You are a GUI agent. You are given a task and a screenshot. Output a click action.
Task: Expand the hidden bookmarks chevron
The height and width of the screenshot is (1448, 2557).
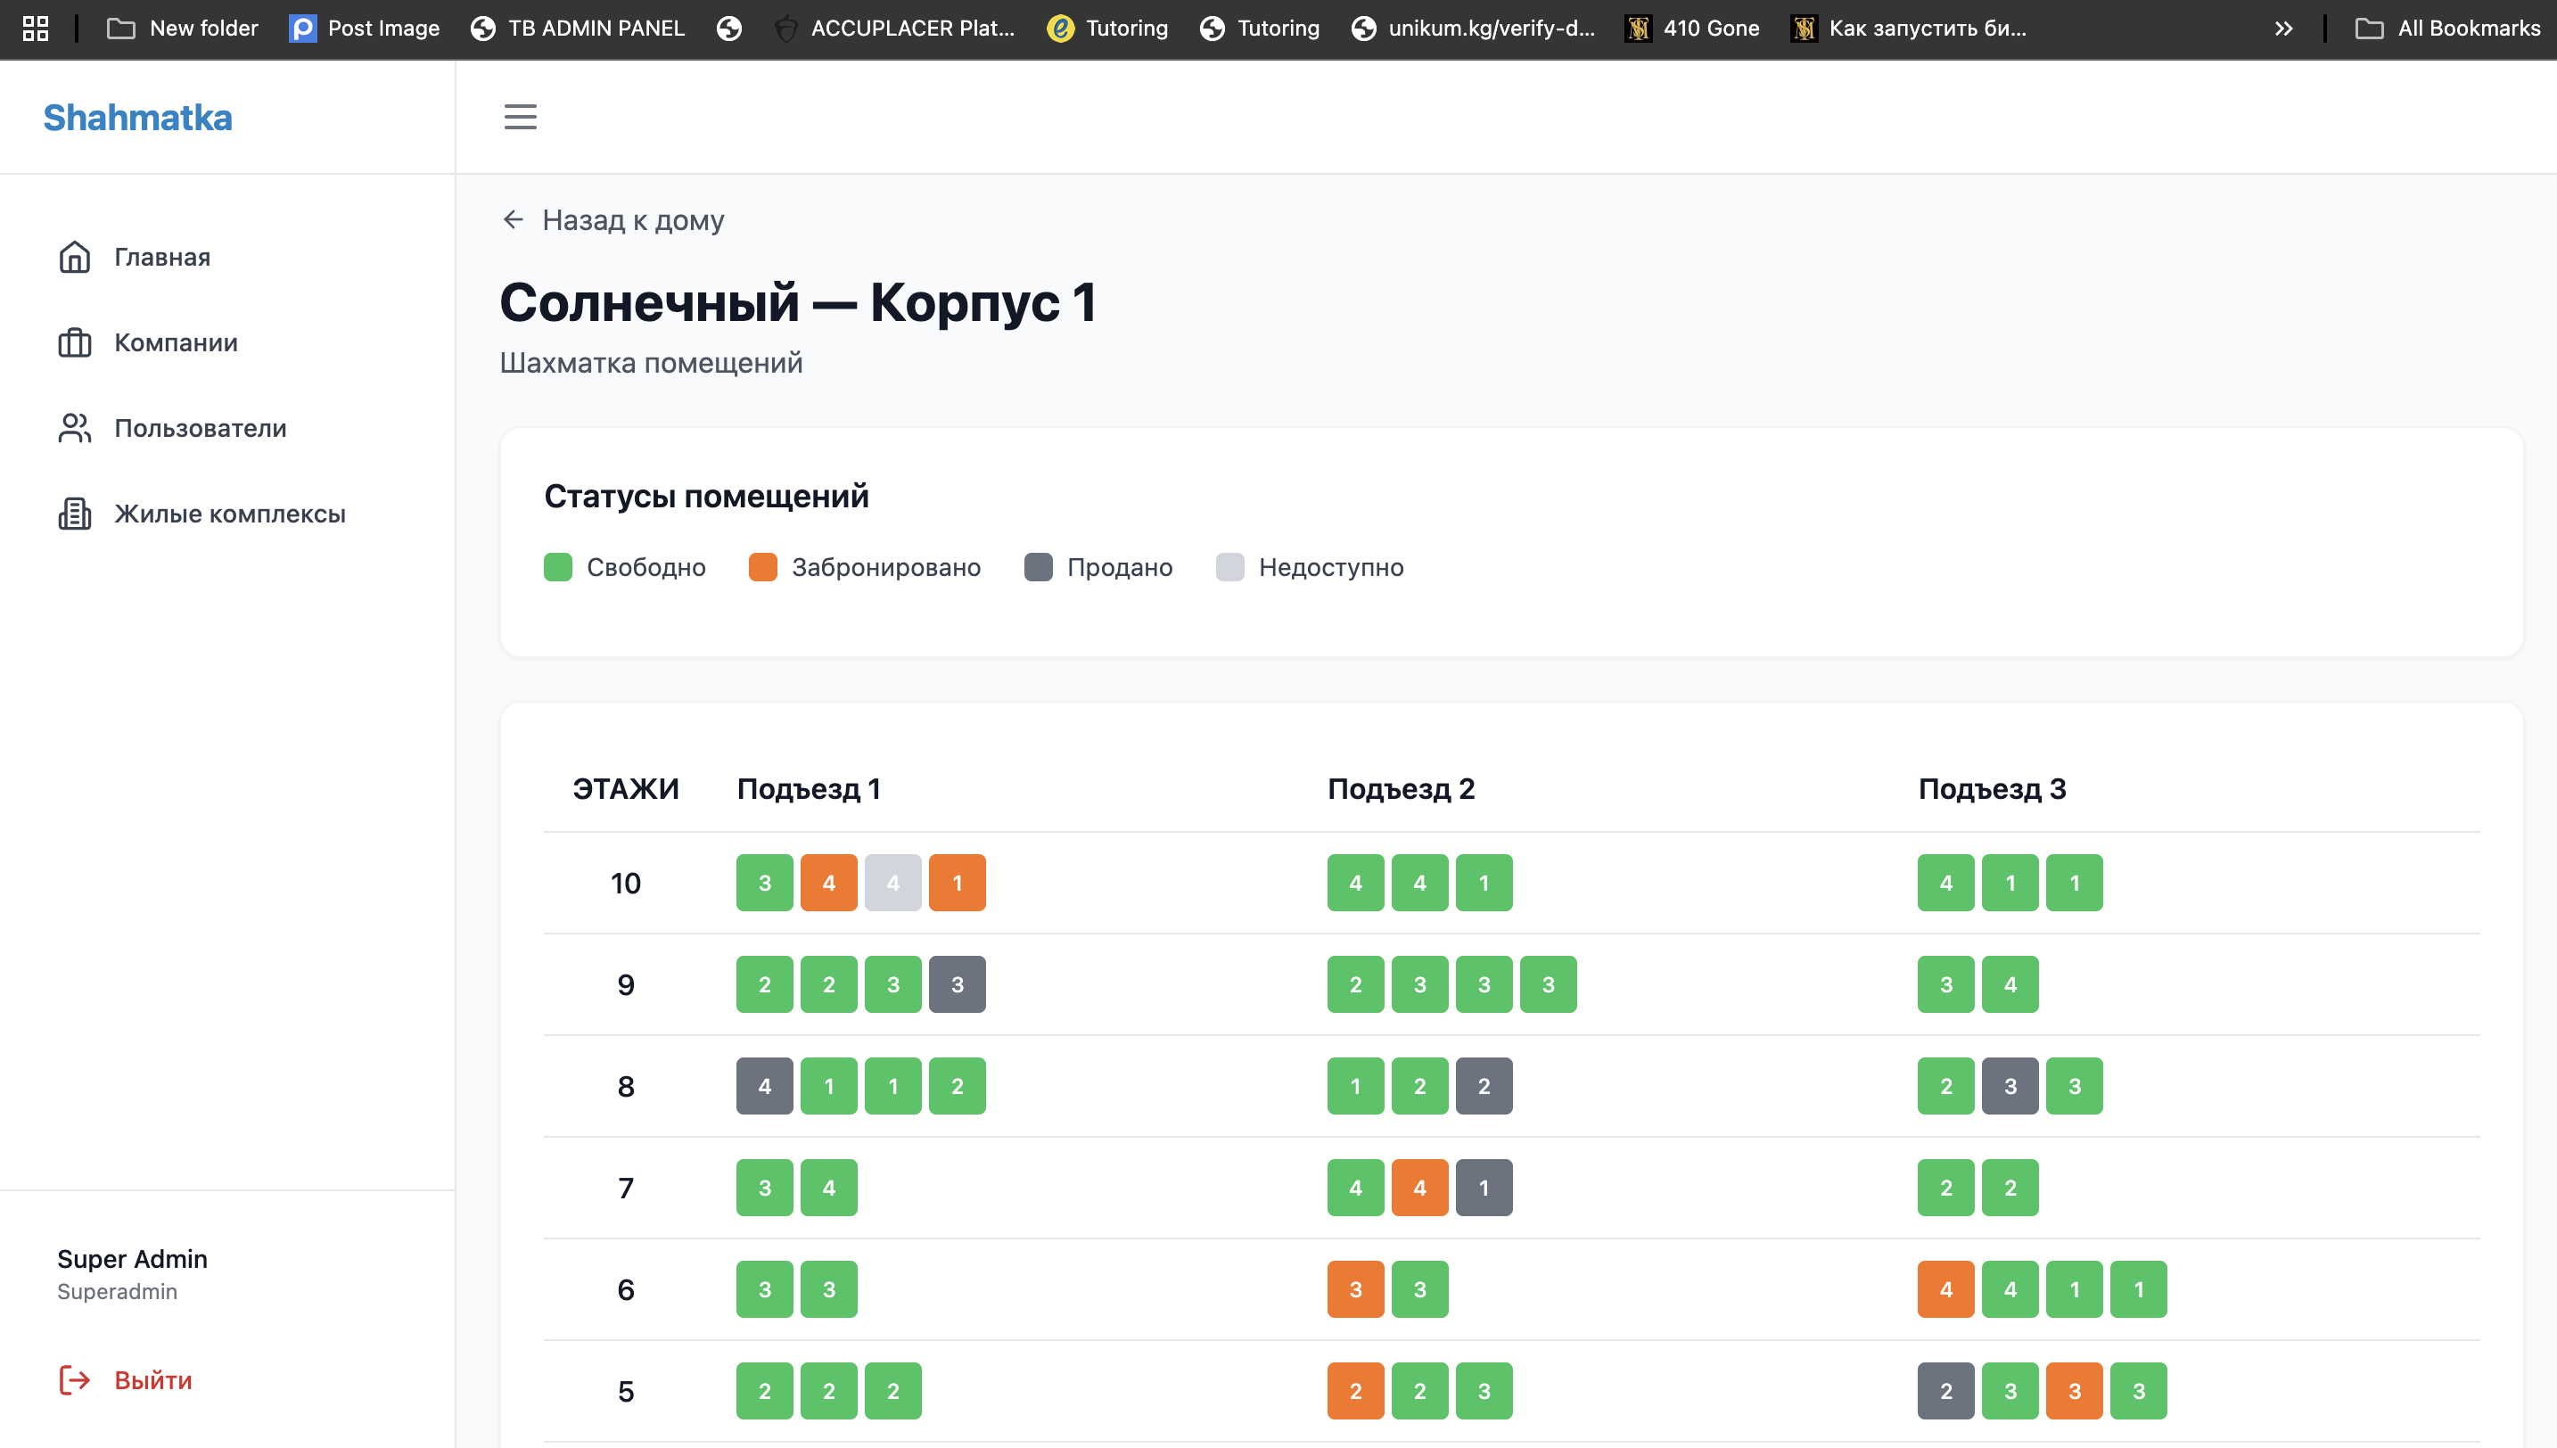point(2282,28)
